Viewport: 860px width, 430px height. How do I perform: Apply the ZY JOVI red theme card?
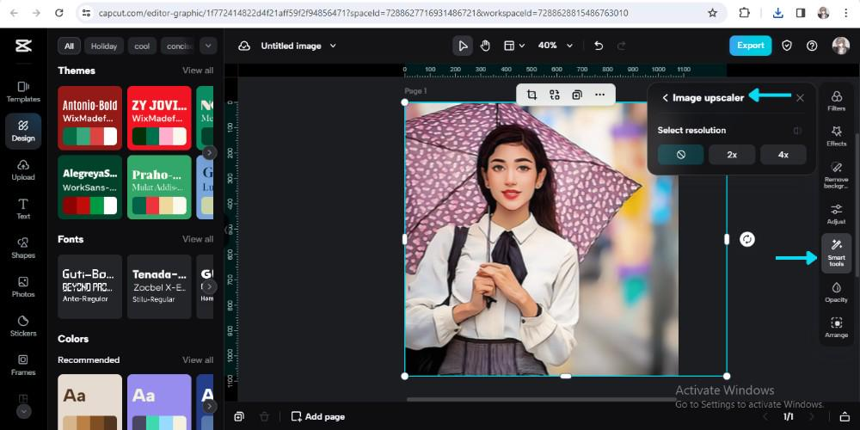pyautogui.click(x=159, y=118)
